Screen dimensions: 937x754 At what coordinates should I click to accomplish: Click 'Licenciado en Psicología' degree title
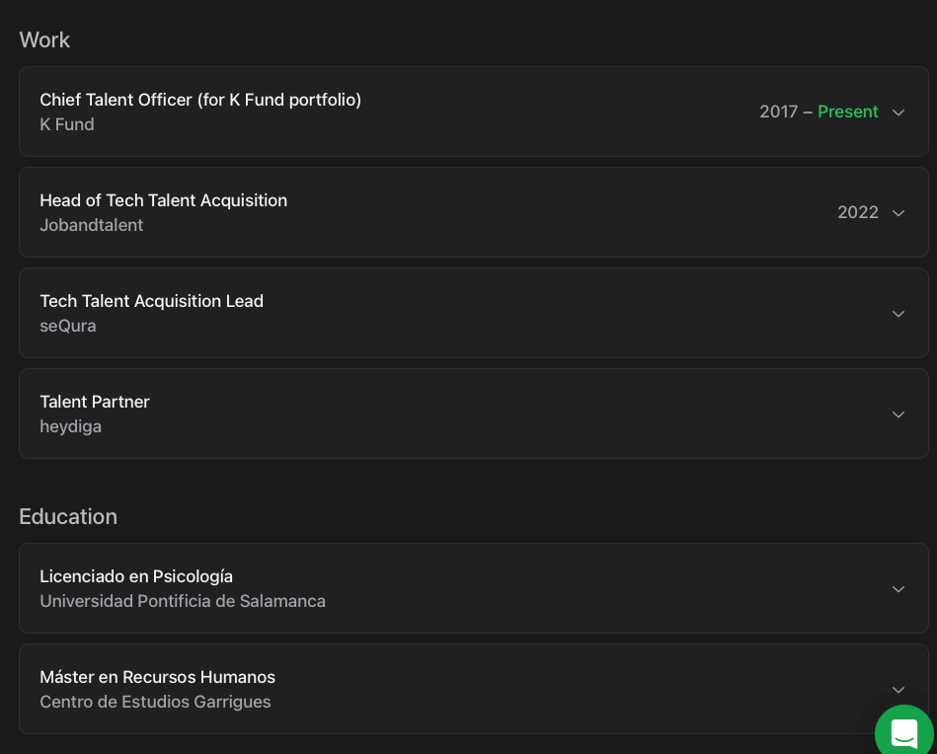pyautogui.click(x=136, y=576)
